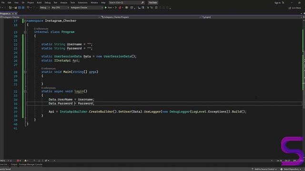Screen dimensions: 305x171
Task: Click the New Project icon
Action: (10, 8)
